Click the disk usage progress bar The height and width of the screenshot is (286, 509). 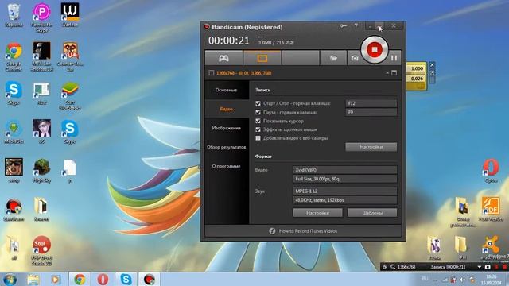277,37
